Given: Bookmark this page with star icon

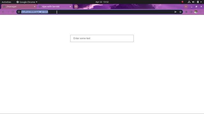Looking at the screenshot, I should (x=180, y=12).
